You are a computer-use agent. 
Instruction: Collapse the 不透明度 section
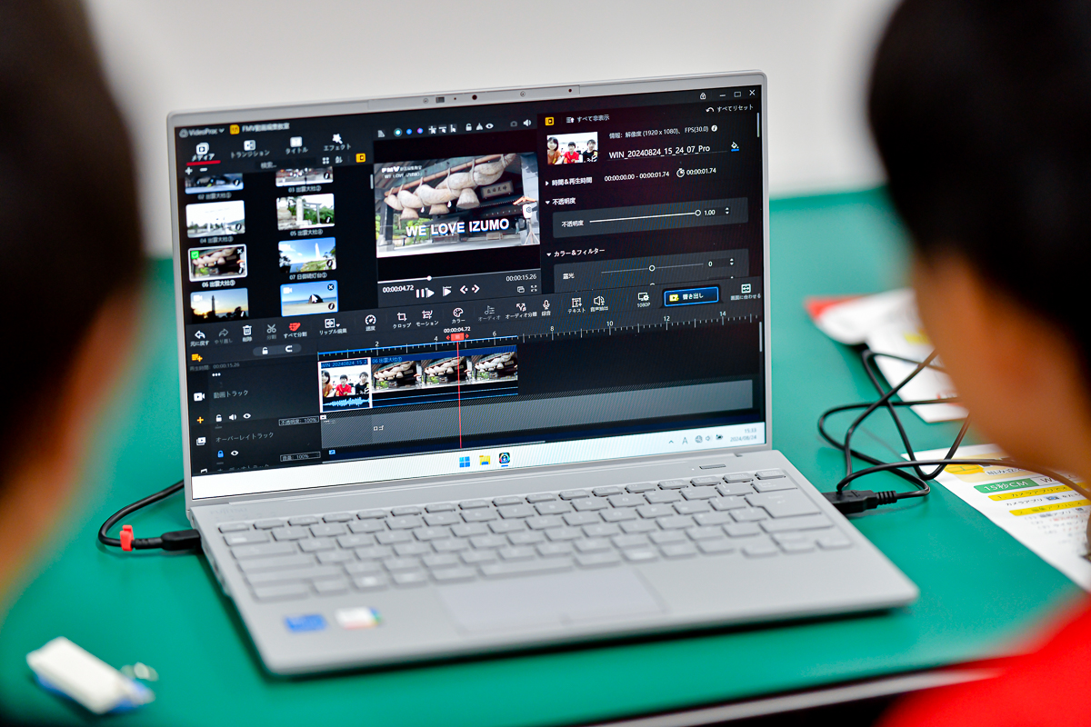(x=548, y=201)
